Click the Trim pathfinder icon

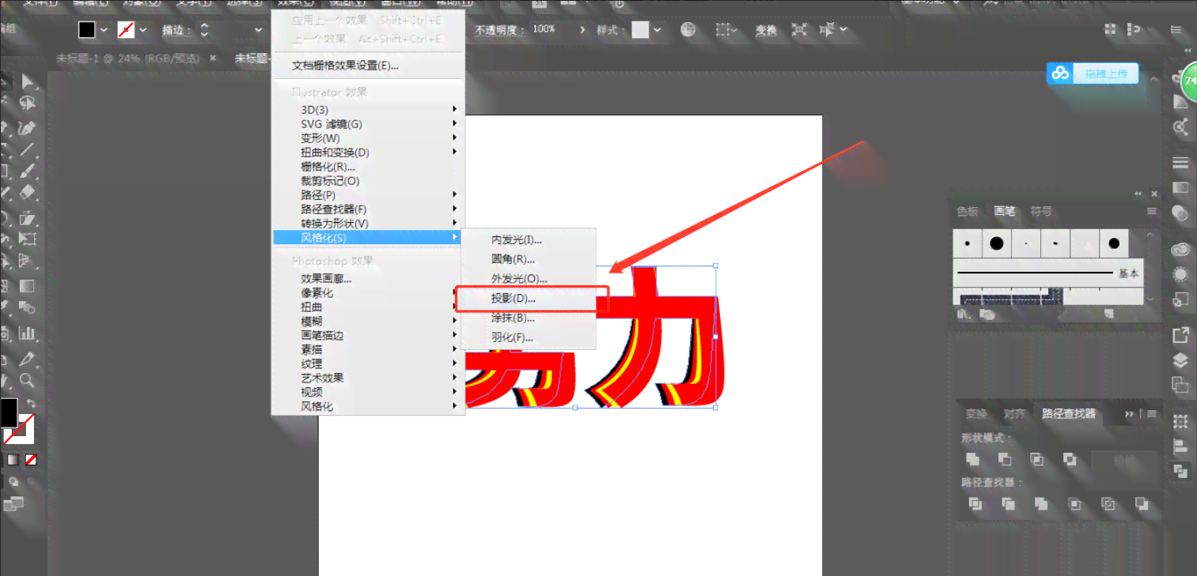point(1009,503)
